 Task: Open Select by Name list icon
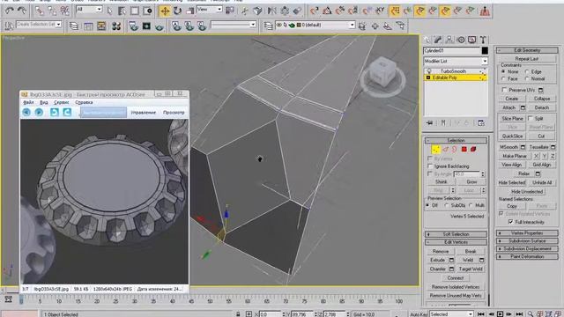click(122, 11)
